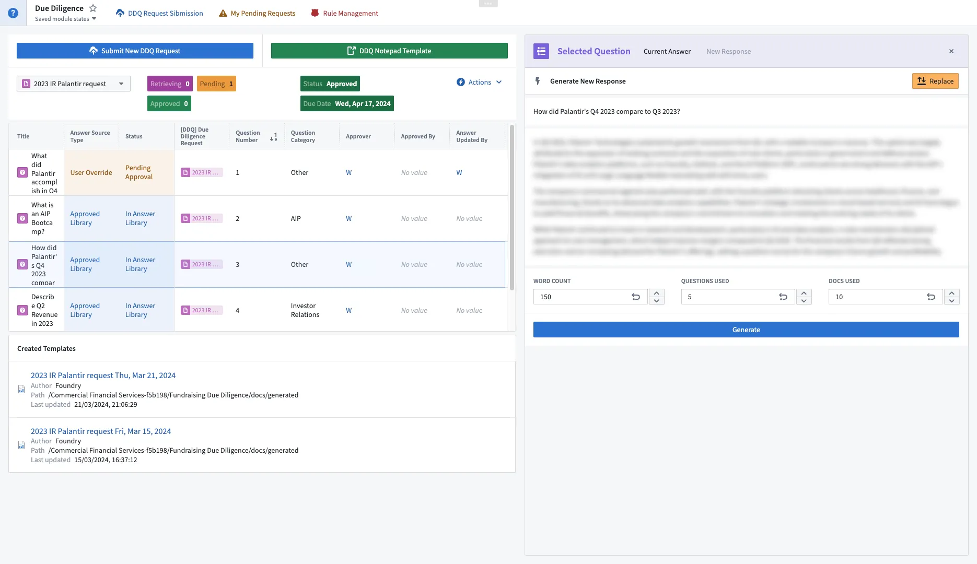Open 2023 IR request tag in row 4
977x564 pixels.
(x=202, y=310)
